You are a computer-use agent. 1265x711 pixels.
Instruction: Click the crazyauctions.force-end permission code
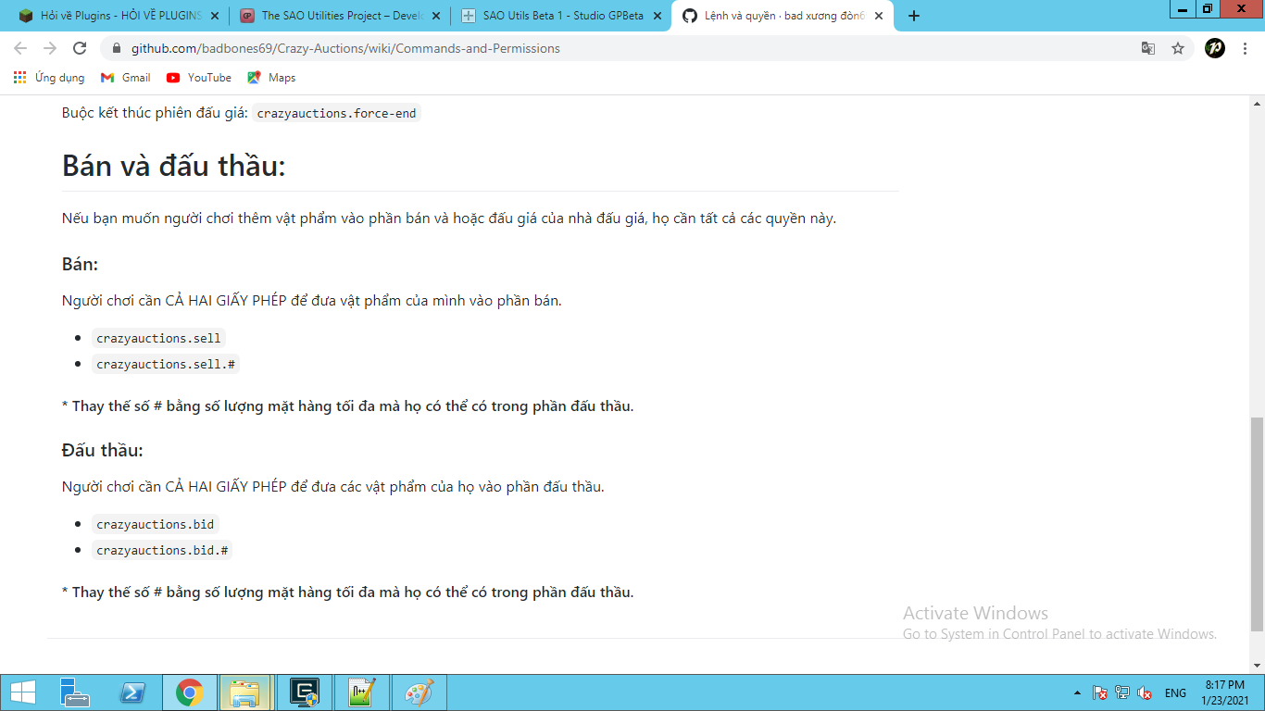pyautogui.click(x=336, y=113)
